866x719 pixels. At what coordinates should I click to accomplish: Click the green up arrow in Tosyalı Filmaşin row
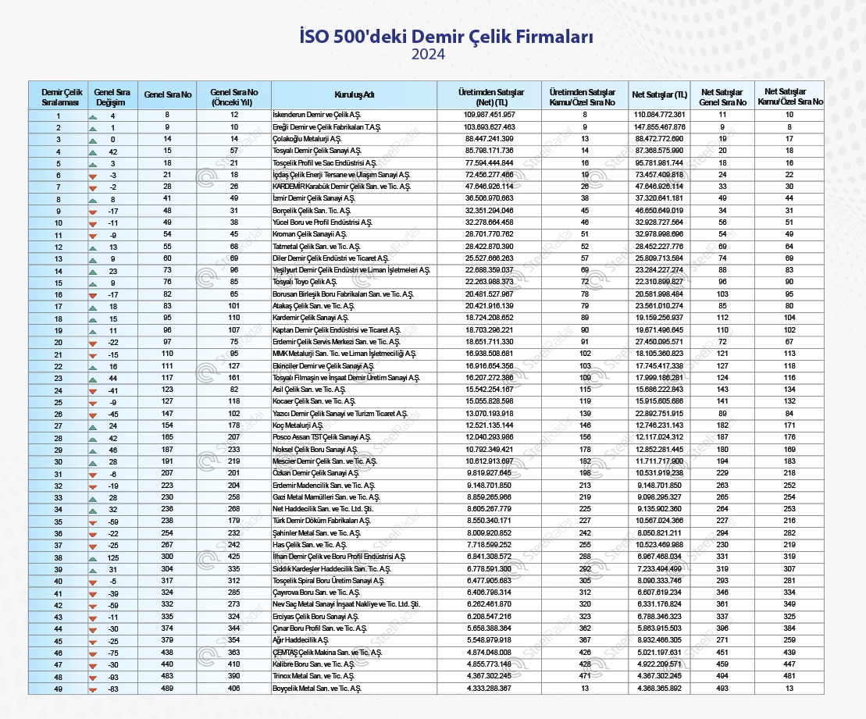(x=93, y=379)
